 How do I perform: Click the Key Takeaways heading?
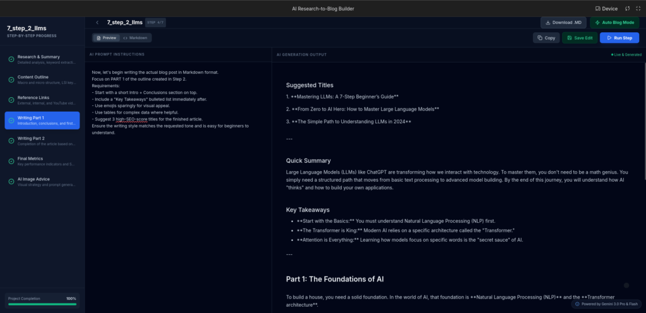click(308, 210)
